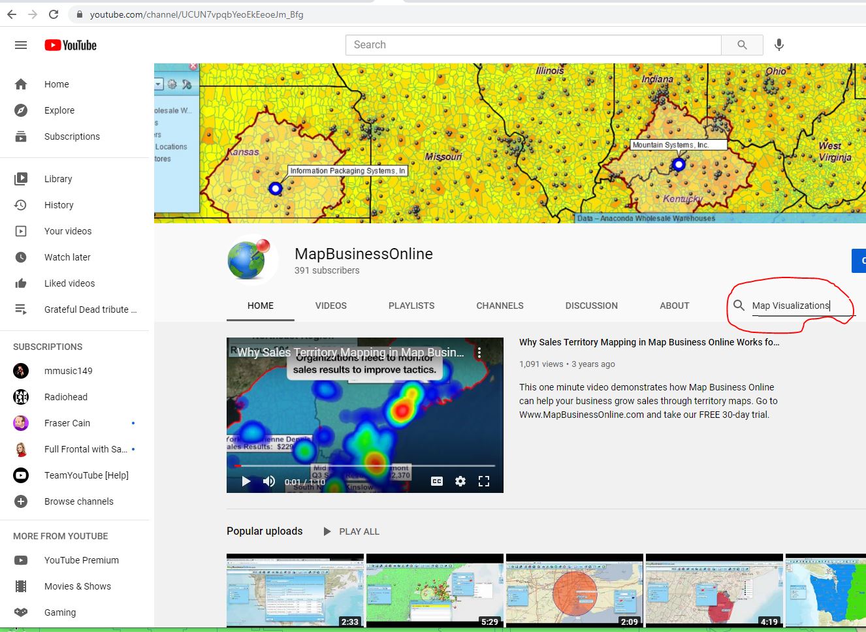The image size is (866, 632).
Task: Select the HOME channel tab
Action: [x=261, y=306]
